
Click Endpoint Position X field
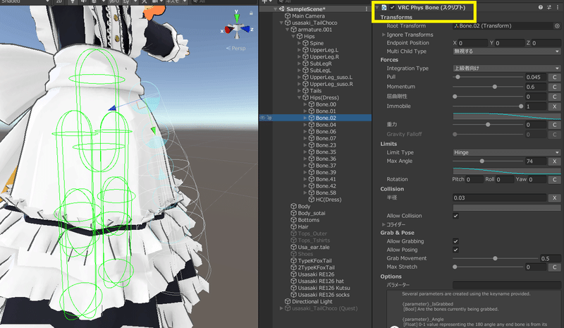click(473, 43)
